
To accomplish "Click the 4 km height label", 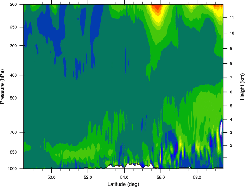I will pyautogui.click(x=231, y=119).
